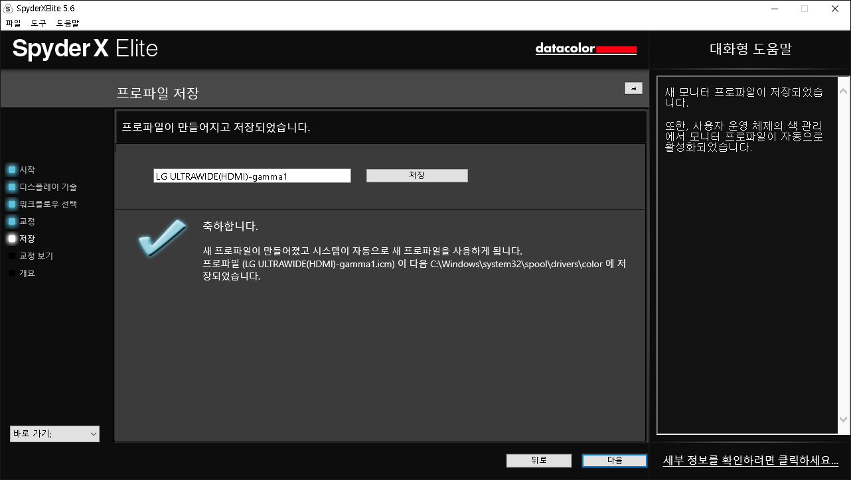
Task: Click the 저장 button next to profile name
Action: pos(417,176)
